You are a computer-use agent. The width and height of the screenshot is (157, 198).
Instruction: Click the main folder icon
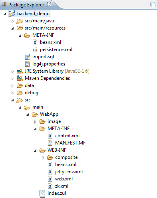27,107
